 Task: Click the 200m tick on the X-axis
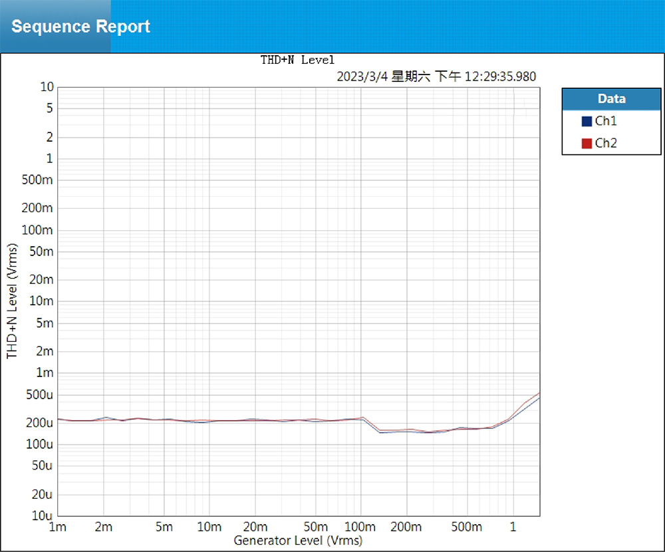coord(406,527)
